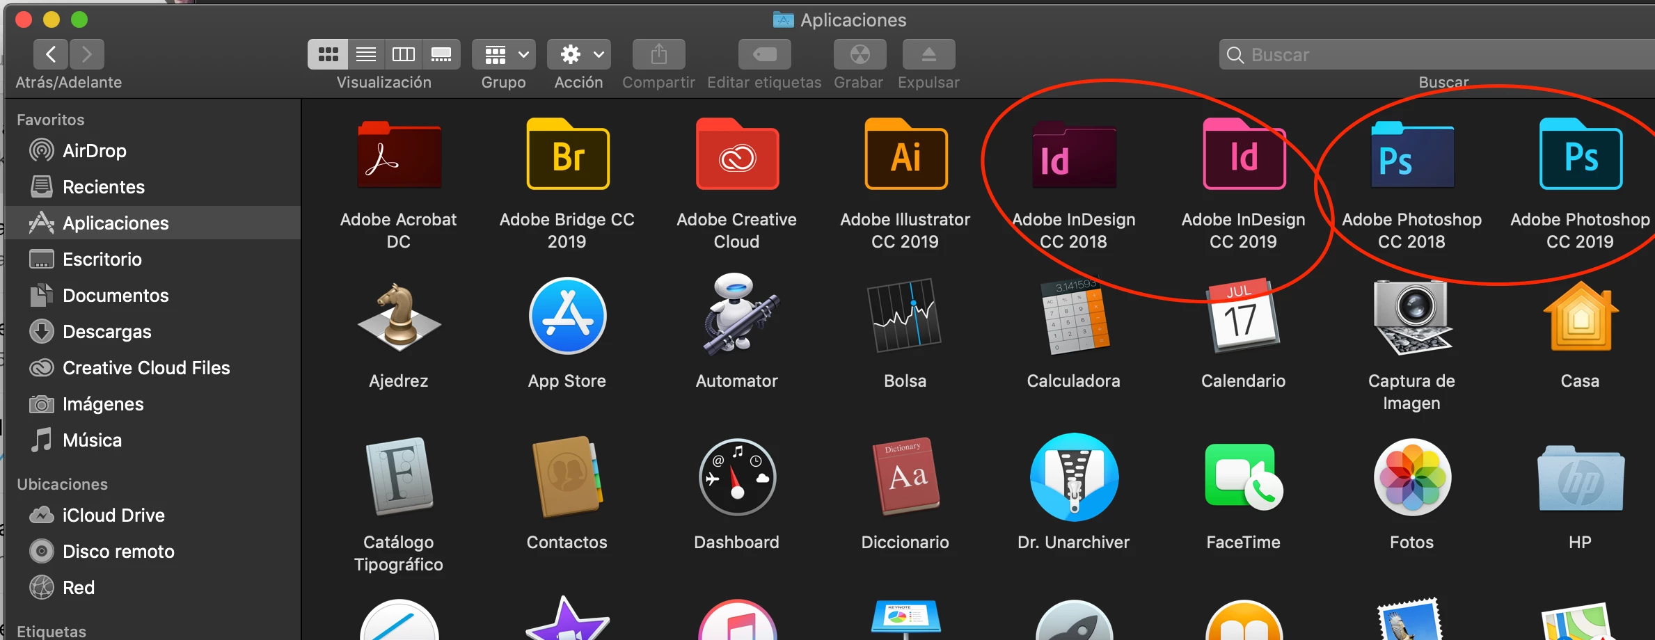This screenshot has width=1655, height=640.
Task: Click the Mail stamp app icon
Action: (x=1412, y=619)
